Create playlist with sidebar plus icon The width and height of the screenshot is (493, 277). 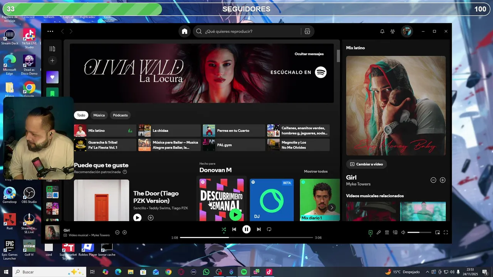point(52,60)
